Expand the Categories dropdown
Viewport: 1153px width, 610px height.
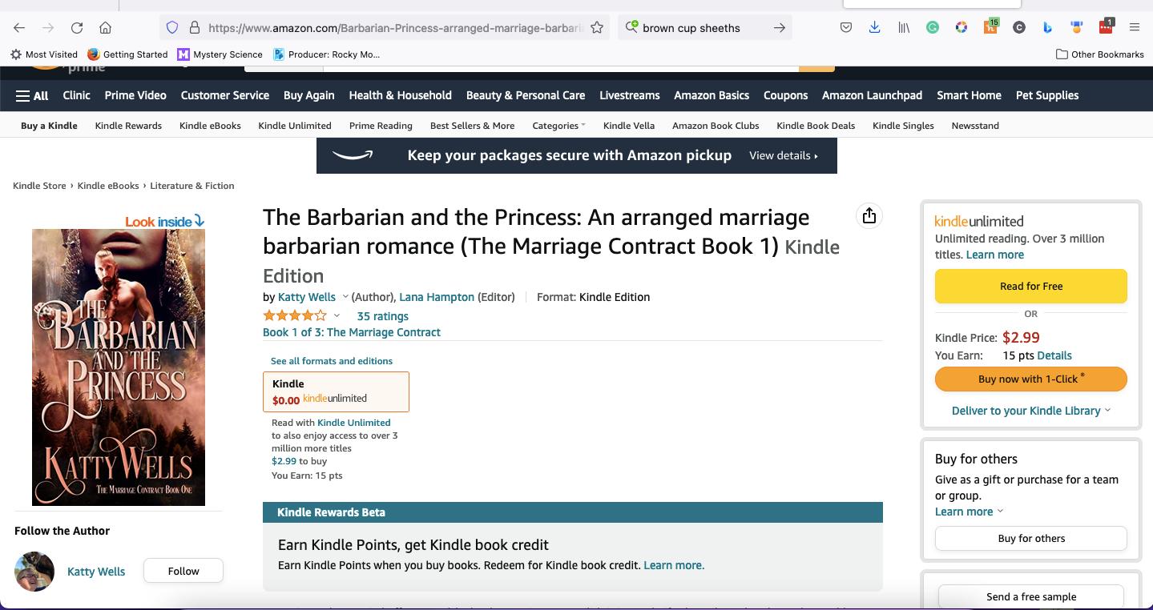coord(558,126)
